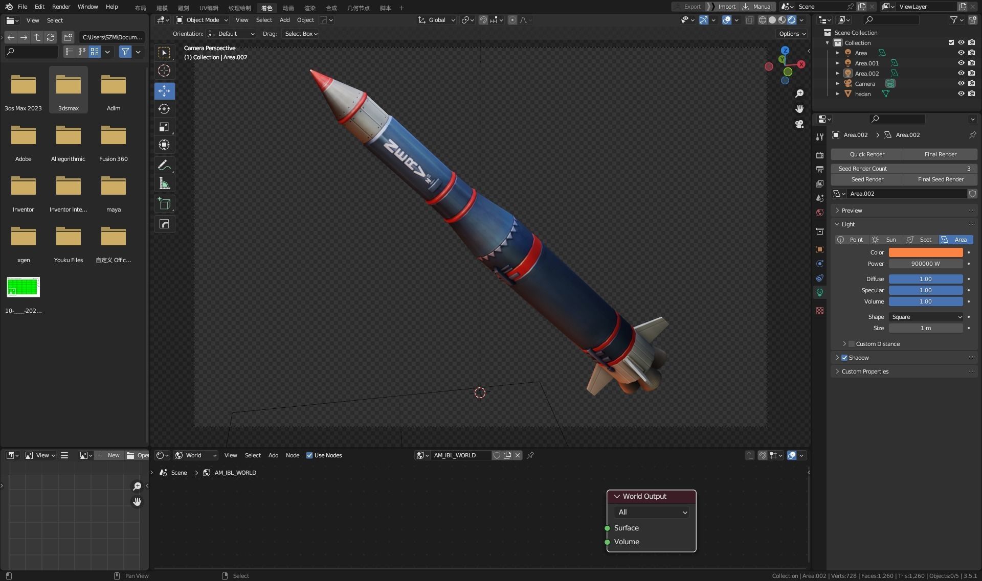The image size is (982, 581).
Task: Click the 3D Cursor tool
Action: coord(164,71)
